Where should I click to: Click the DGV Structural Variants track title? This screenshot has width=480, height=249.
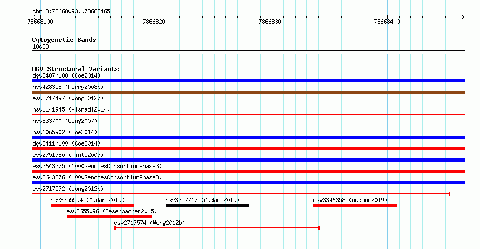point(76,69)
